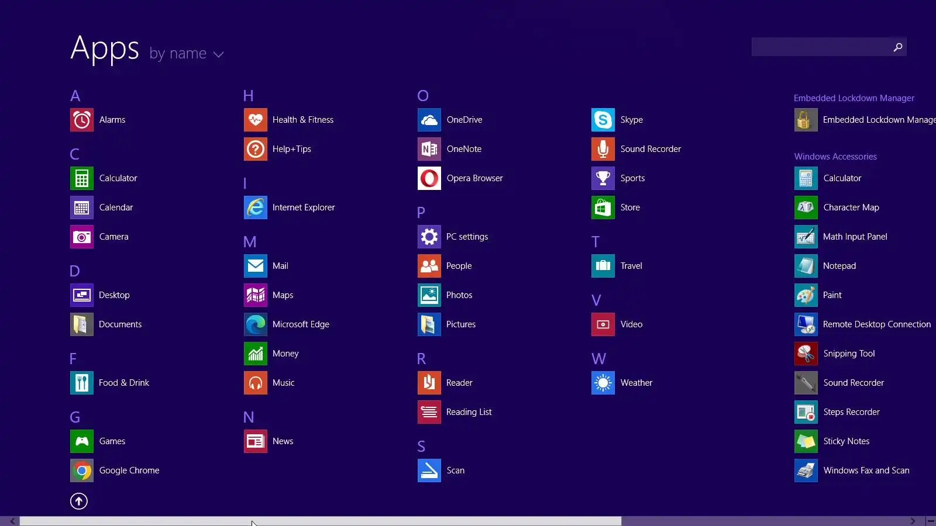Open the Sticky Notes icon
The height and width of the screenshot is (526, 936).
(806, 441)
